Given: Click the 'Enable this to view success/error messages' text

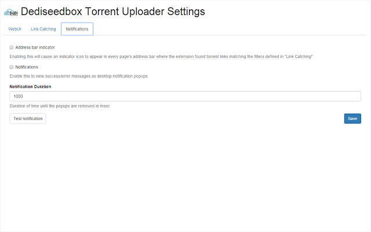Looking at the screenshot, I should pos(79,76).
